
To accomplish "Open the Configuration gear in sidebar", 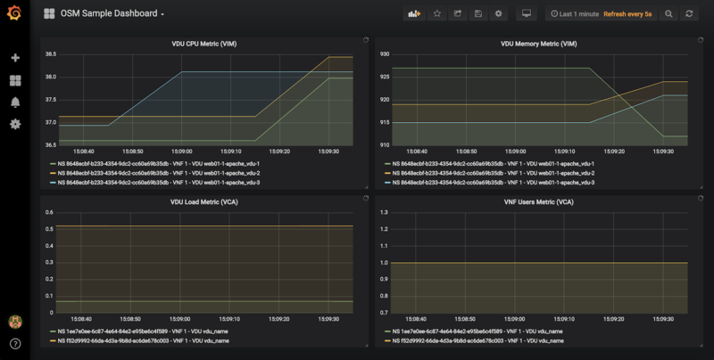I will click(15, 124).
